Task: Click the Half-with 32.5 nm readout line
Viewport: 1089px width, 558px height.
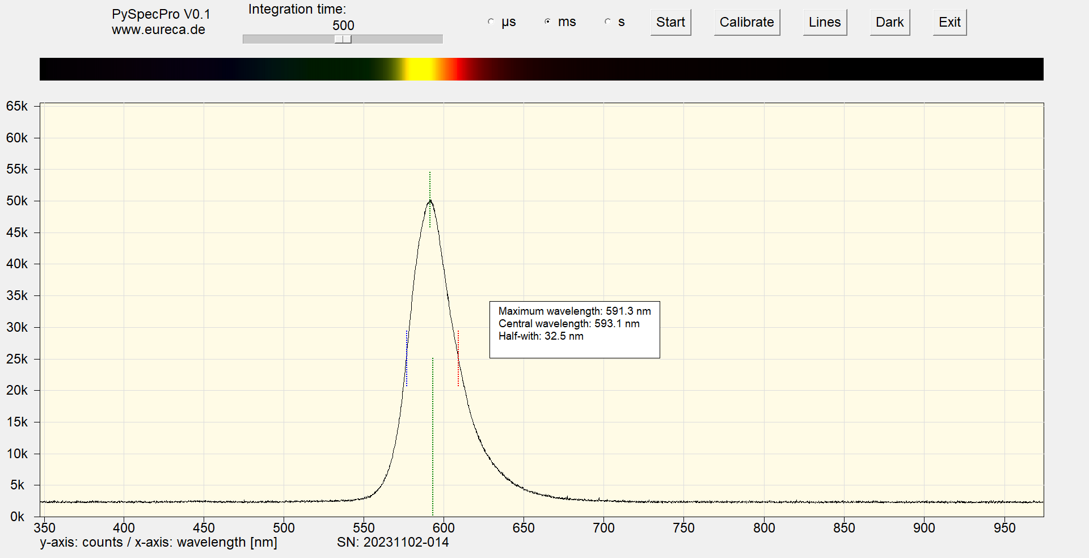Action: [541, 336]
